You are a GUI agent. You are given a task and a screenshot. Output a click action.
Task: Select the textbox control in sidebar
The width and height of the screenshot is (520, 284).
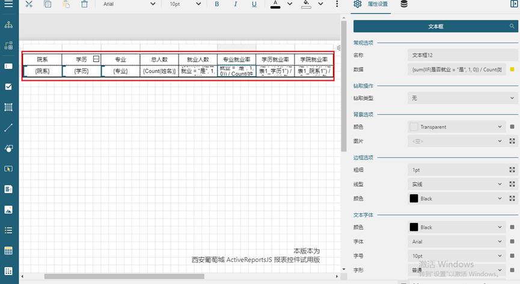pos(8,66)
